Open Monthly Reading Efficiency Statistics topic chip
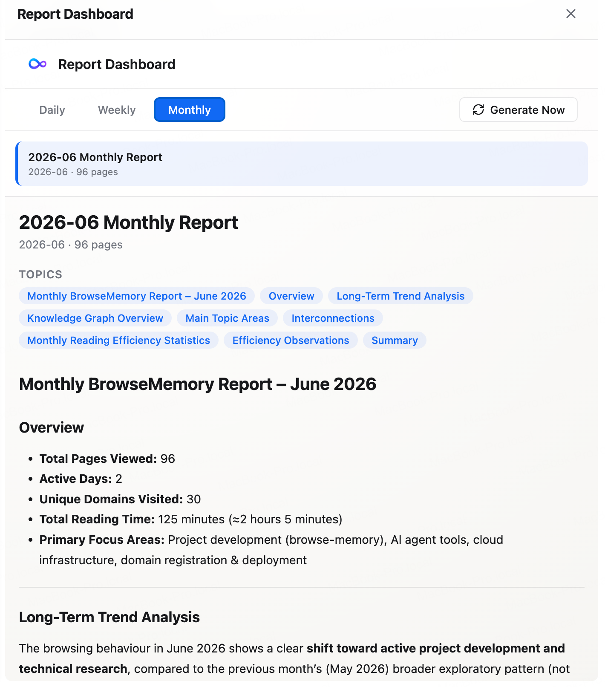Viewport: 605px width, 687px height. [119, 340]
